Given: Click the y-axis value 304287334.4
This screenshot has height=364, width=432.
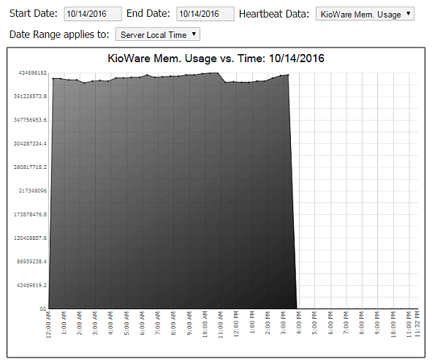Looking at the screenshot, I should (x=30, y=143).
